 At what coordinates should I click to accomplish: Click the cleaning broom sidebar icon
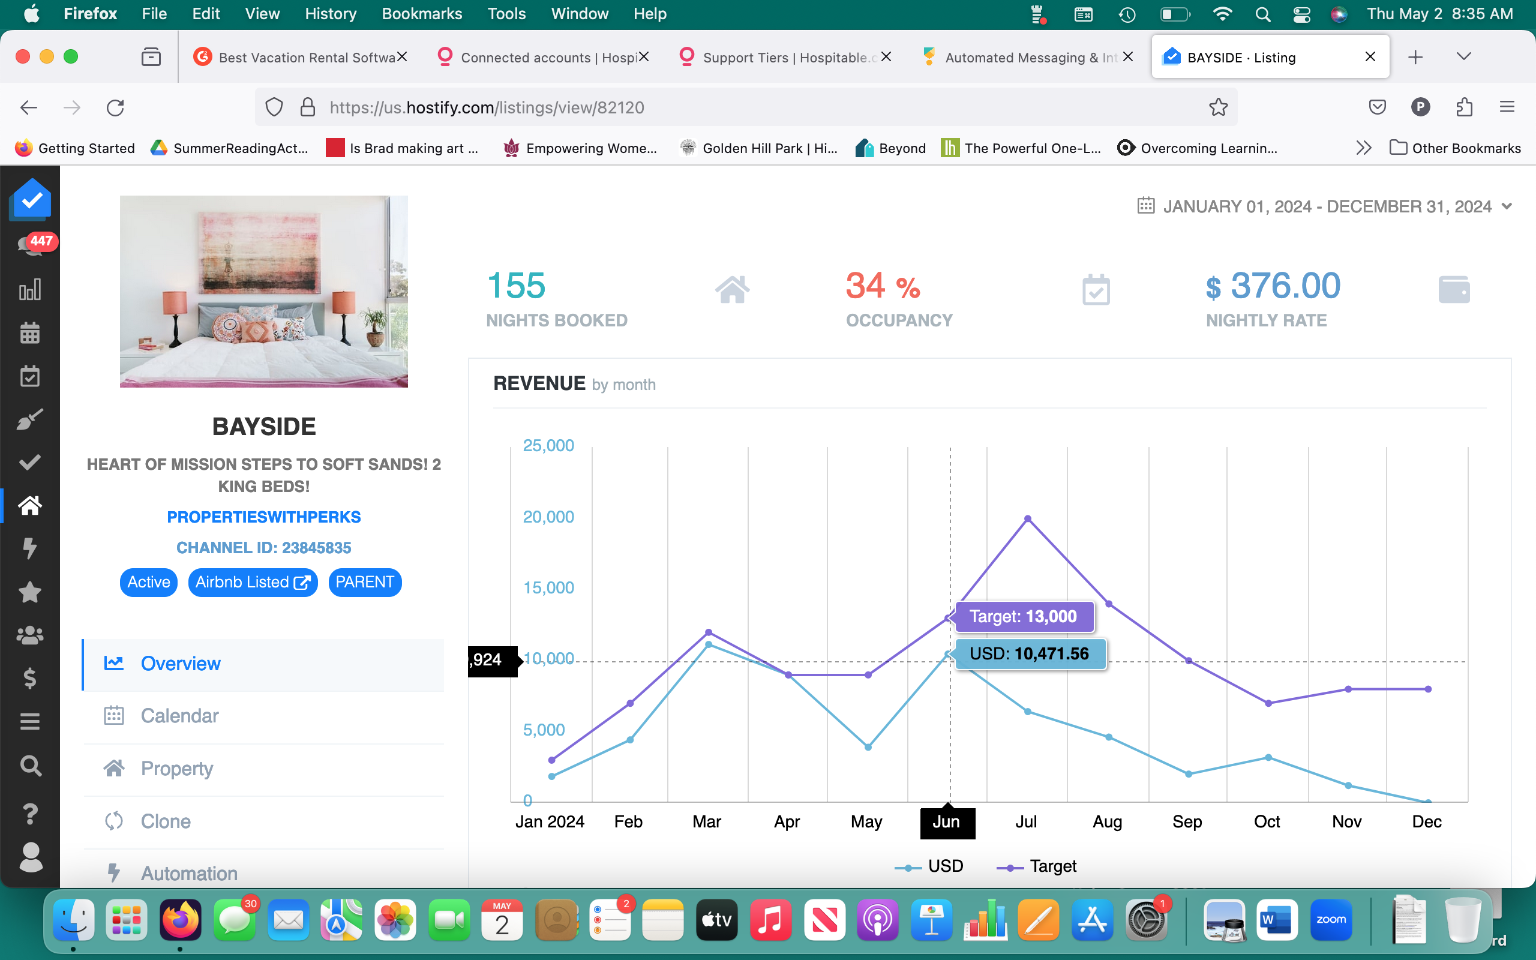click(30, 419)
